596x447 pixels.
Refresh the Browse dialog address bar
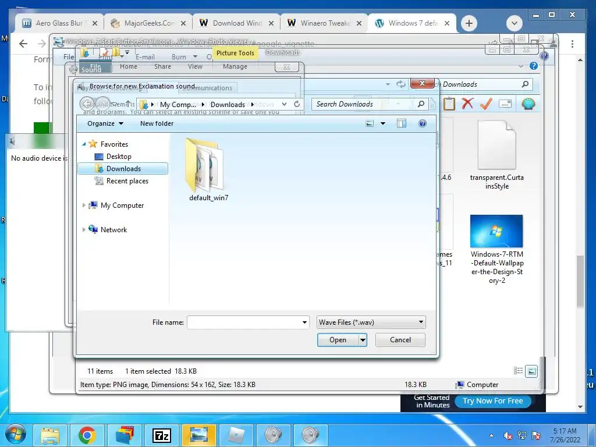pos(297,104)
